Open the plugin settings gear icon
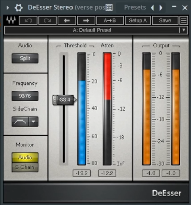This screenshot has height=205, width=191. (x=19, y=8)
